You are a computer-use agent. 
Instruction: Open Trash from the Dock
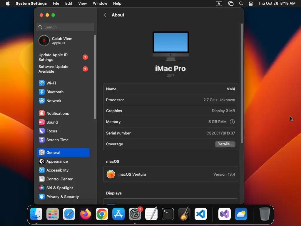(265, 214)
